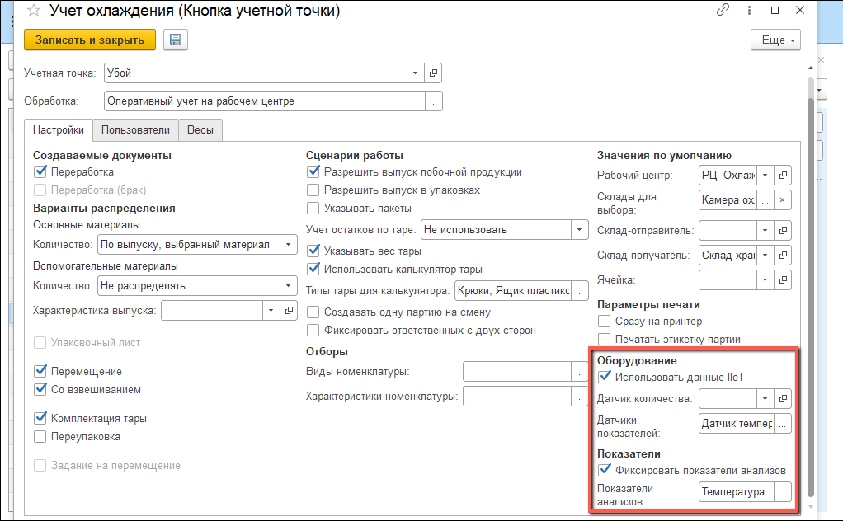Click the vertical scrollbar of the form
This screenshot has height=521, width=843.
(x=810, y=289)
